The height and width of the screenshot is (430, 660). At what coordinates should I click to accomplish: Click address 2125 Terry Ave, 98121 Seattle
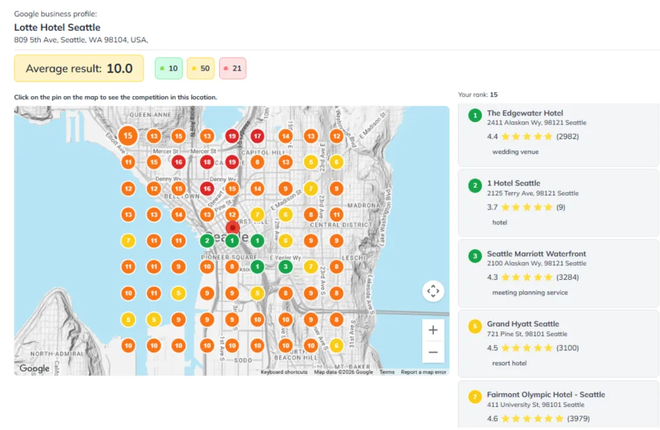tap(533, 193)
